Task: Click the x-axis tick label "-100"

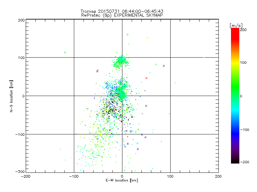Action: [74, 176]
